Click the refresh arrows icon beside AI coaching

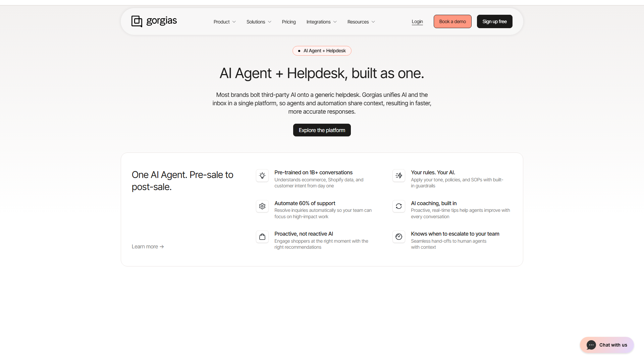[x=399, y=206]
